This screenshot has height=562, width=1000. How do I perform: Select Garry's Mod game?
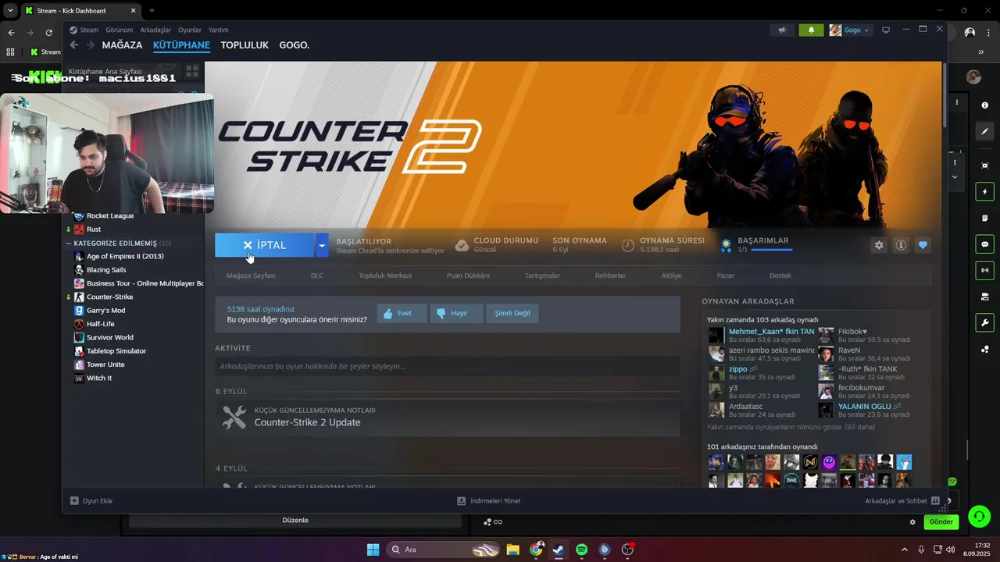pos(105,311)
